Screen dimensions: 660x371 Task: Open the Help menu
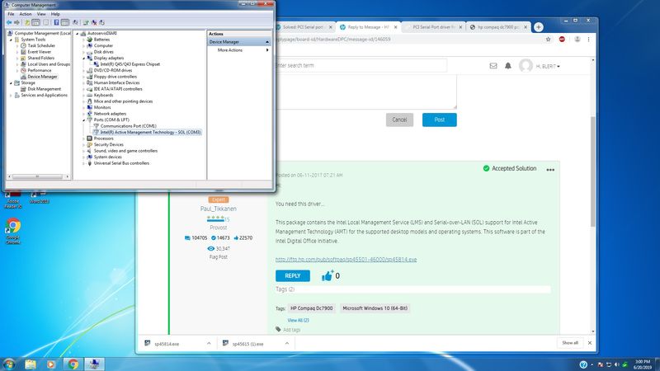[x=55, y=14]
